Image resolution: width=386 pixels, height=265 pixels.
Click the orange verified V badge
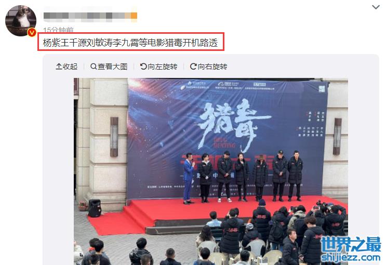tap(32, 33)
